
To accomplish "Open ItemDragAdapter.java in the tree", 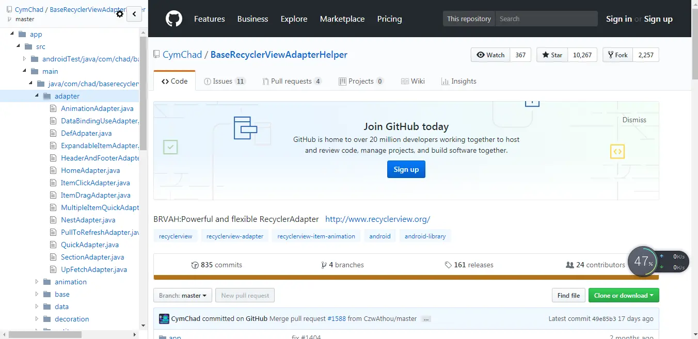I will (x=96, y=195).
